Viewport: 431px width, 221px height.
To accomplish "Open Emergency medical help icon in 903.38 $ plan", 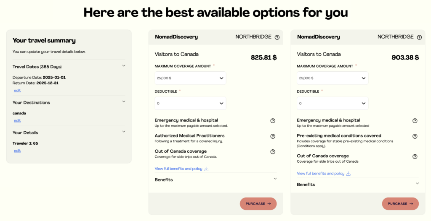I will [x=415, y=121].
